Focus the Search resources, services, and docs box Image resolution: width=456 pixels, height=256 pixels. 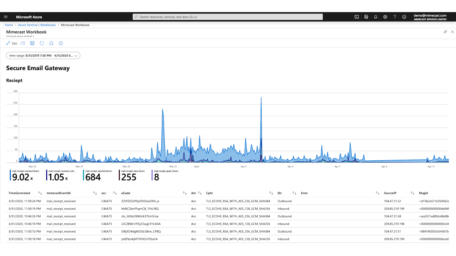(228, 17)
